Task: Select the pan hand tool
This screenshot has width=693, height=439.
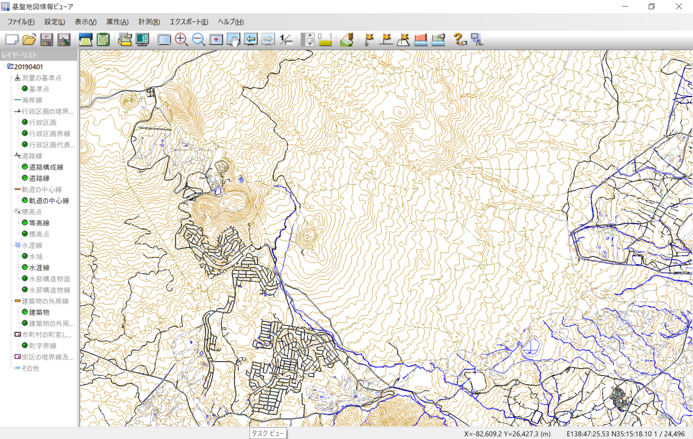Action: [x=233, y=40]
